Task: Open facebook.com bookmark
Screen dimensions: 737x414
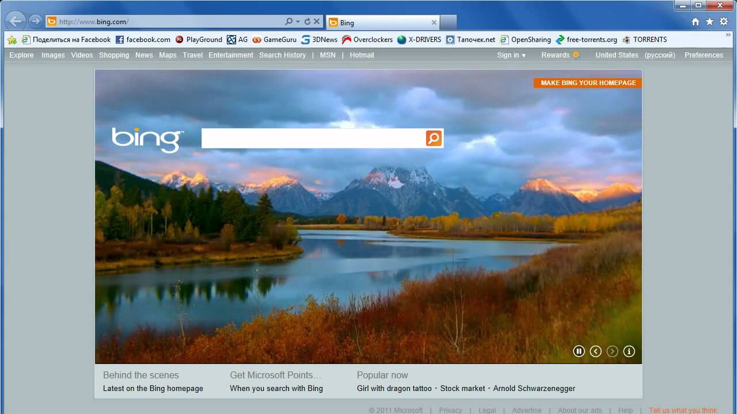Action: (143, 40)
